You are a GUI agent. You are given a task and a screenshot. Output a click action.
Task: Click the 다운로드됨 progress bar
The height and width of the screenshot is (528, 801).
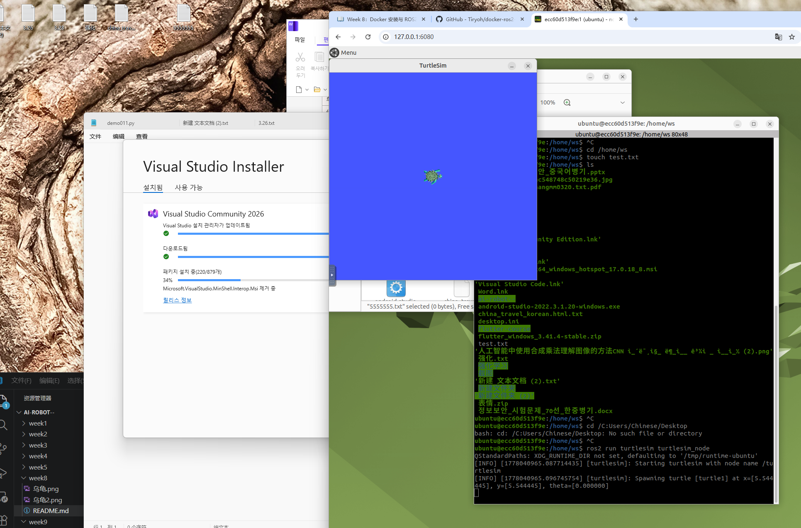(x=253, y=257)
